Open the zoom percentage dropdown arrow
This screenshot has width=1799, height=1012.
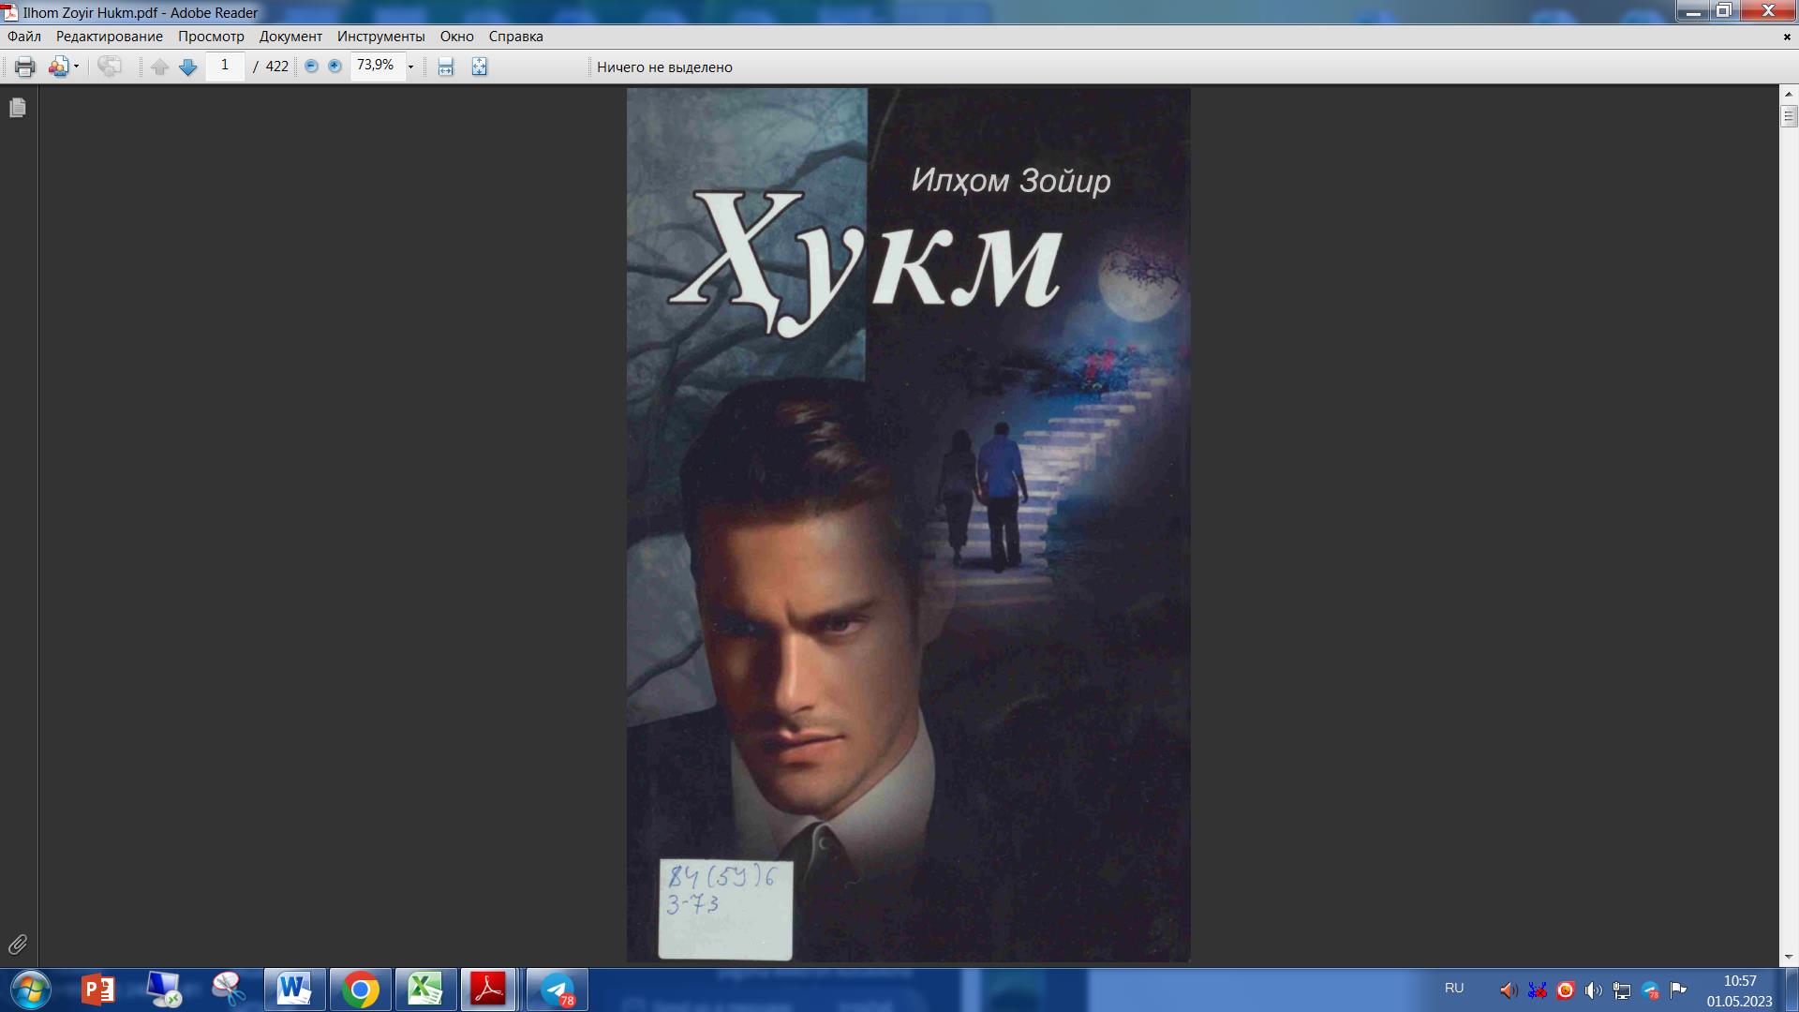(x=409, y=67)
